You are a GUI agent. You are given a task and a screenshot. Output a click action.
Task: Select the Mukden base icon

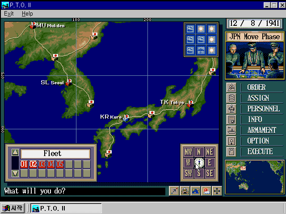coord(33,25)
